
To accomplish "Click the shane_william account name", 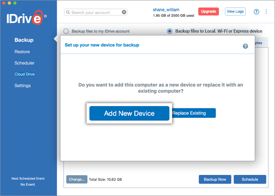I will click(166, 10).
